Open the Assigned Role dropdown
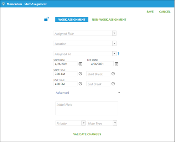Image resolution: width=175 pixels, height=142 pixels. pyautogui.click(x=114, y=33)
